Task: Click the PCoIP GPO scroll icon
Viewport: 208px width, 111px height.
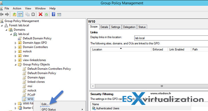Action: [x=24, y=95]
